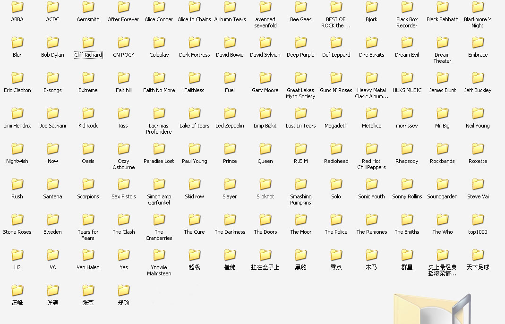Click the Radiohead folder icon
The height and width of the screenshot is (324, 505).
(336, 148)
